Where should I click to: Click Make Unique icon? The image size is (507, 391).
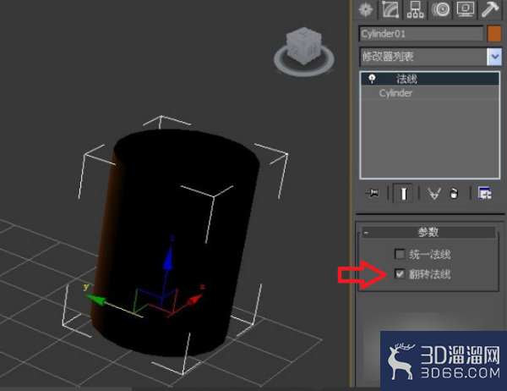434,194
